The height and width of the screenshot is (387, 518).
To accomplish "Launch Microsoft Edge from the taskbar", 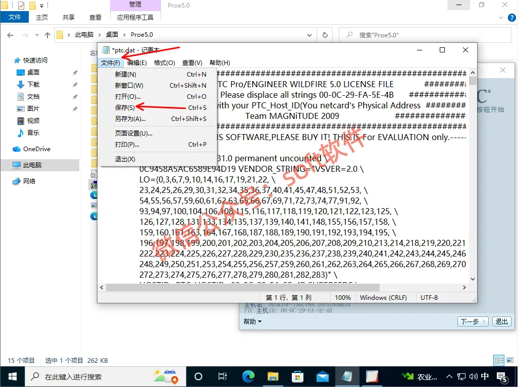I will pyautogui.click(x=248, y=376).
